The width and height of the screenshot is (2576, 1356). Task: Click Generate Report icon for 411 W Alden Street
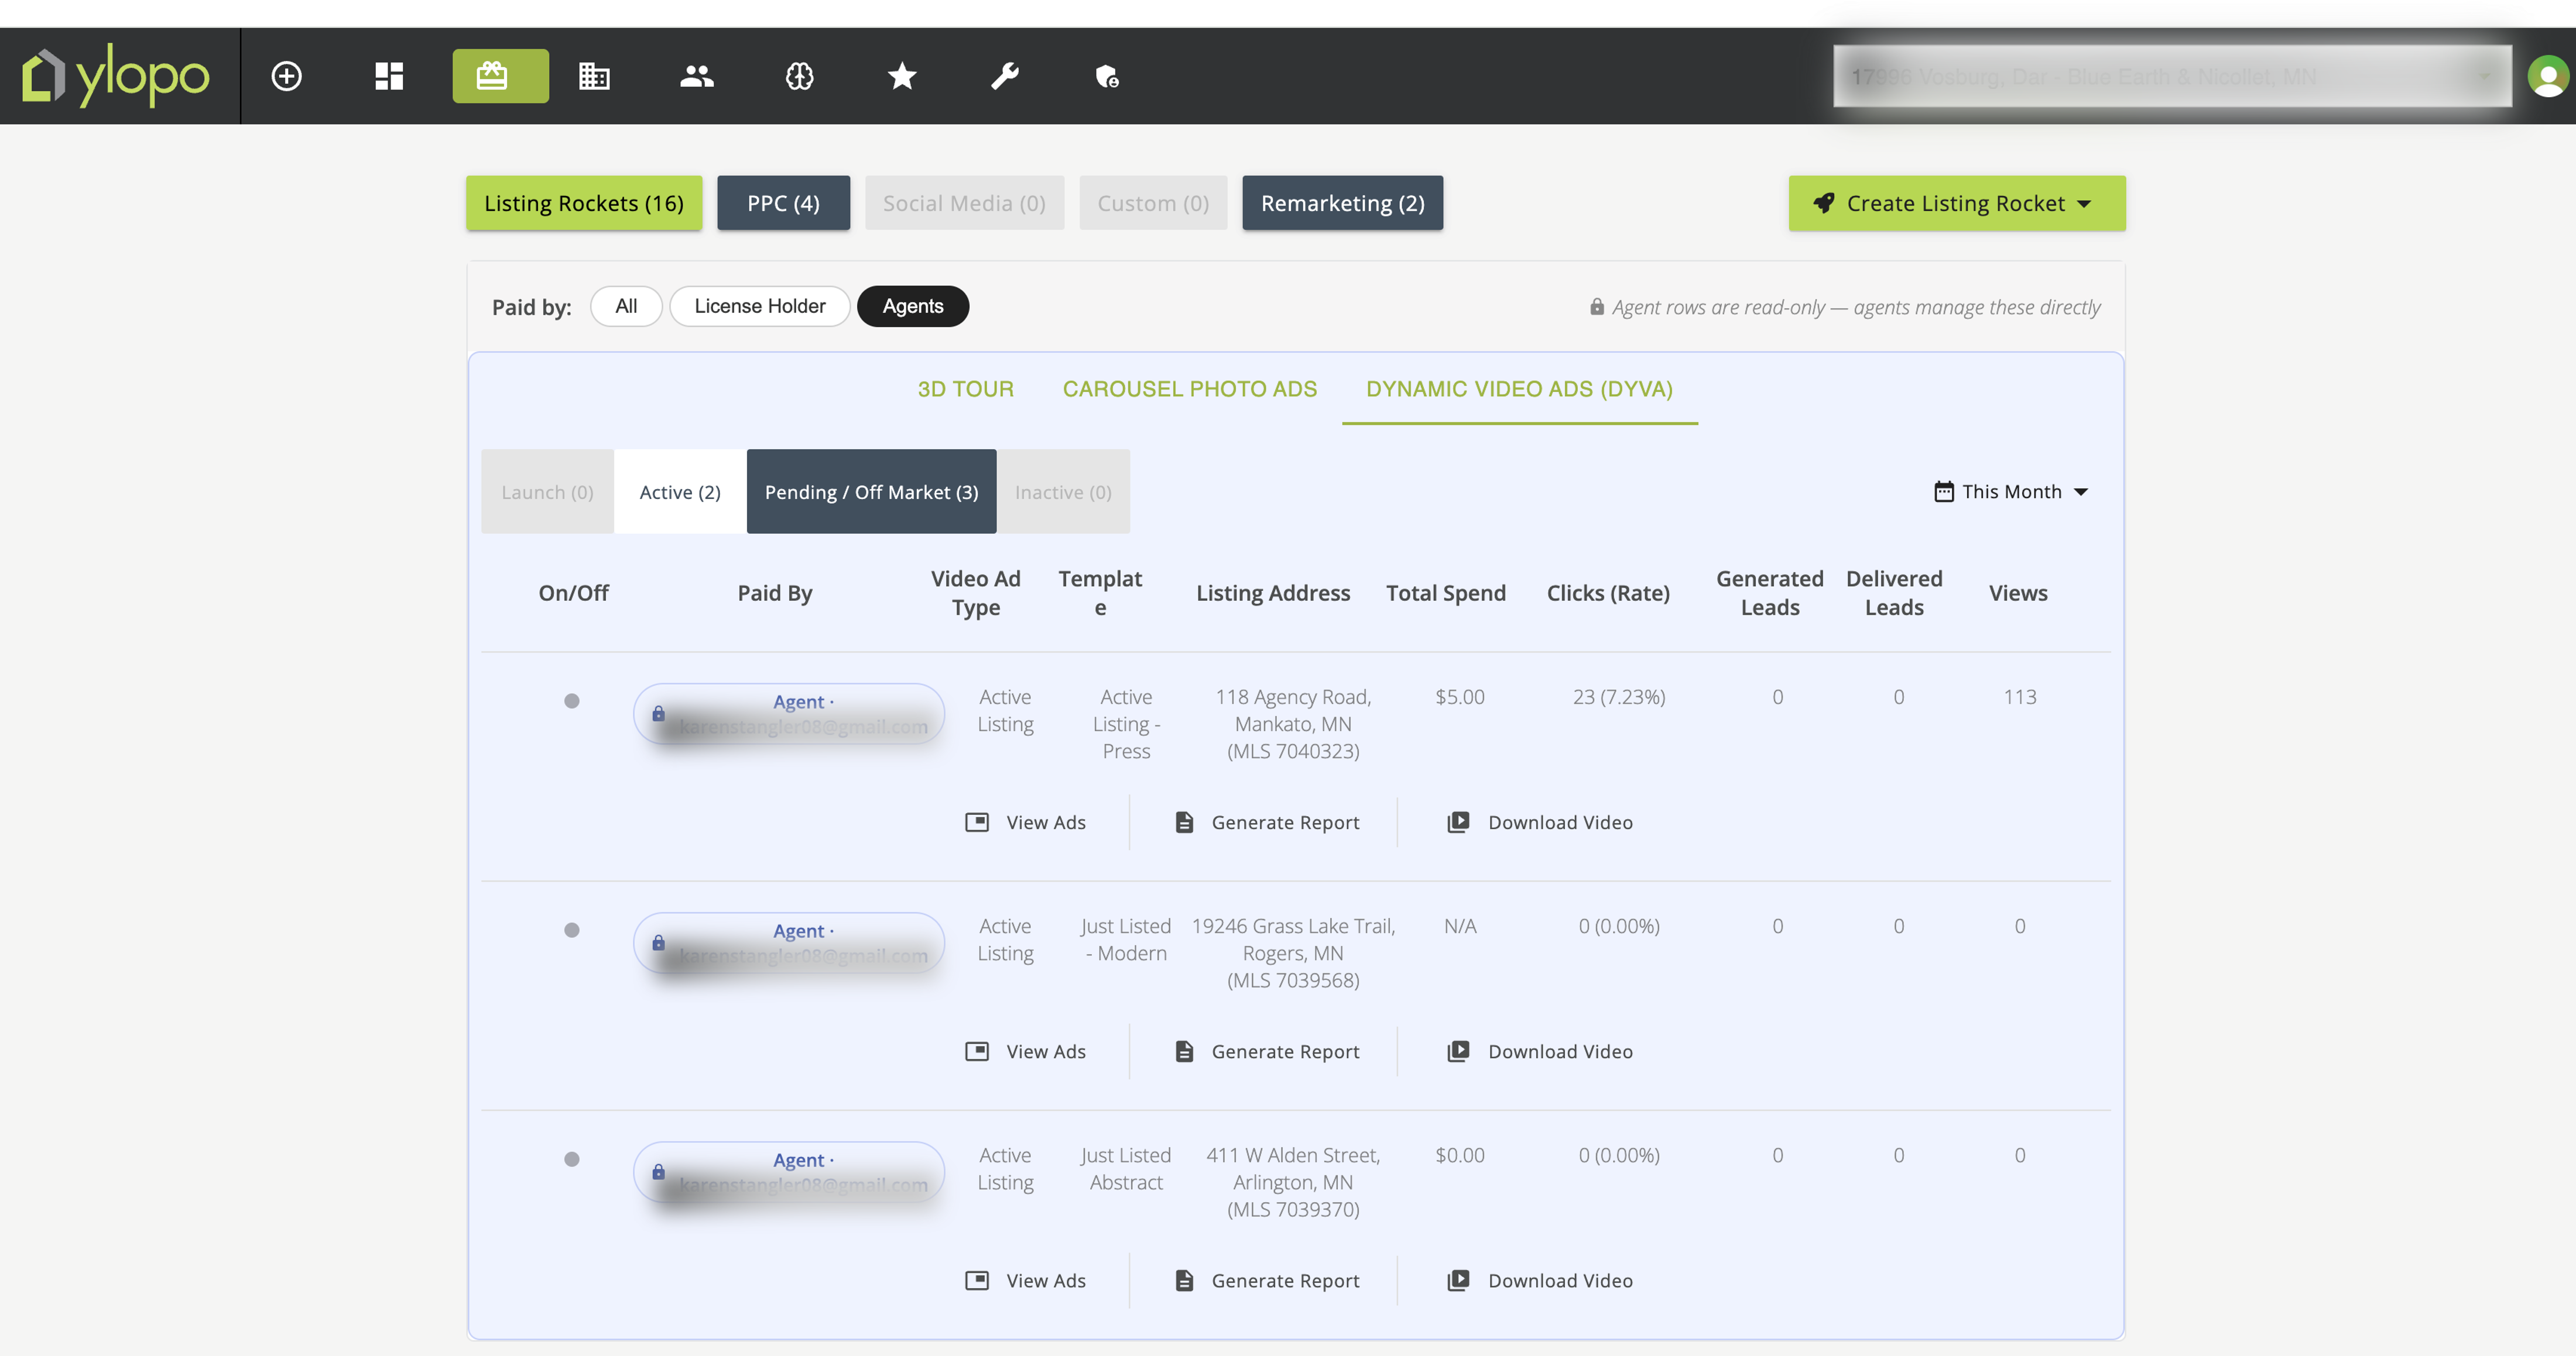[x=1184, y=1280]
